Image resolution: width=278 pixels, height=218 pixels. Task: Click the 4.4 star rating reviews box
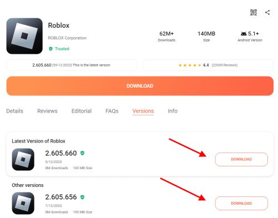(x=208, y=65)
